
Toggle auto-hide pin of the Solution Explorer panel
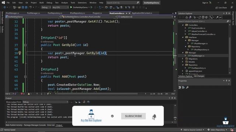click(x=226, y=13)
